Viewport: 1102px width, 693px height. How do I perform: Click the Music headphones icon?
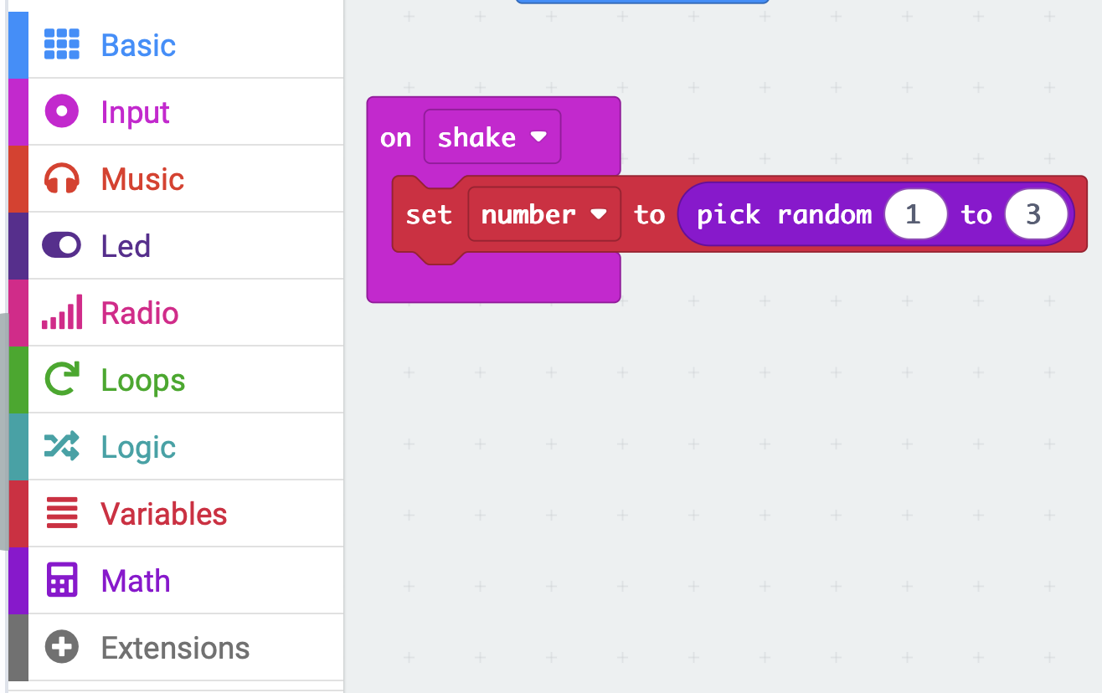click(x=61, y=179)
